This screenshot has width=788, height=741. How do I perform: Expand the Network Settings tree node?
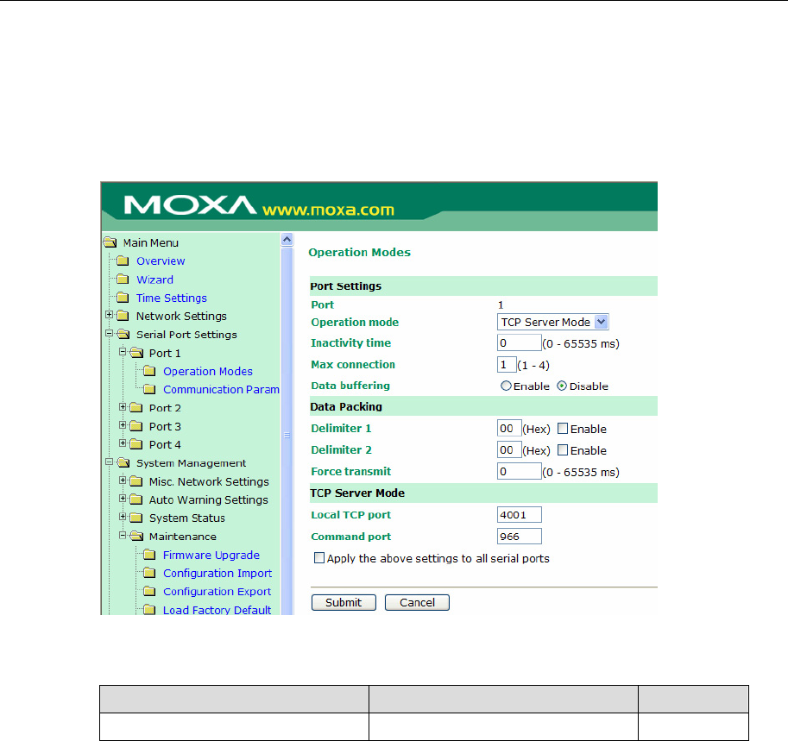click(x=110, y=316)
